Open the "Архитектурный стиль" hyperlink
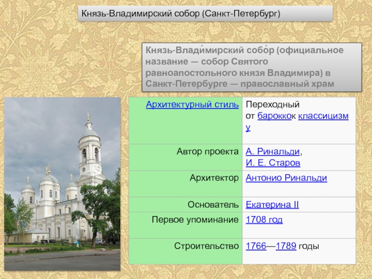Screen dimensions: 372x279 tap(193, 105)
